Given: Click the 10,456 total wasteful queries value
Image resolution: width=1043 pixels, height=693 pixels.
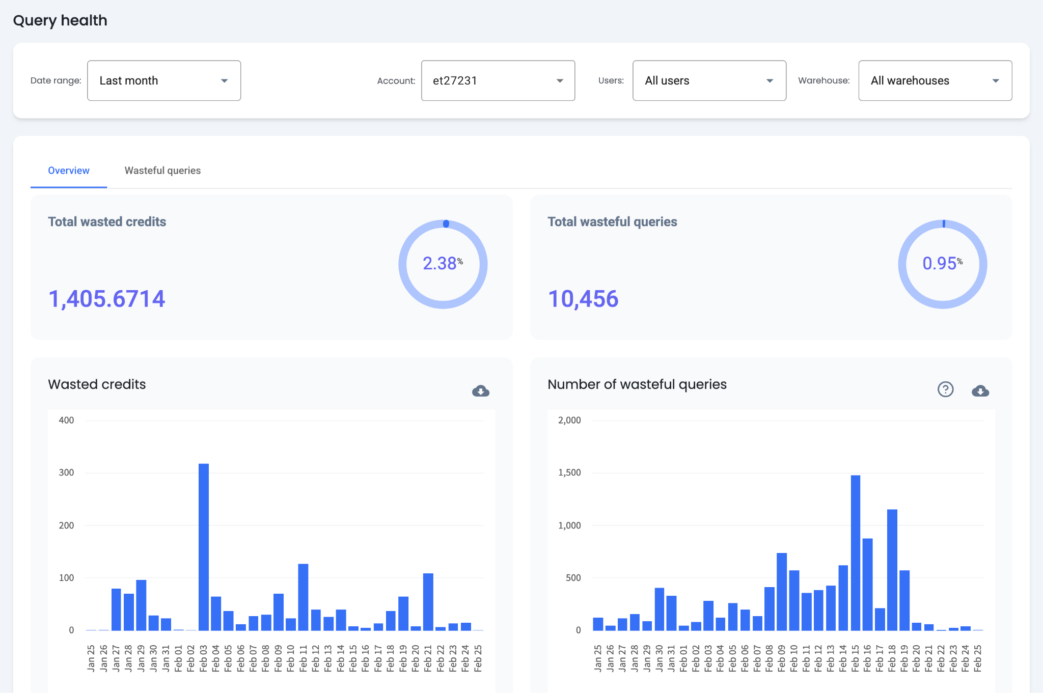Looking at the screenshot, I should 583,298.
